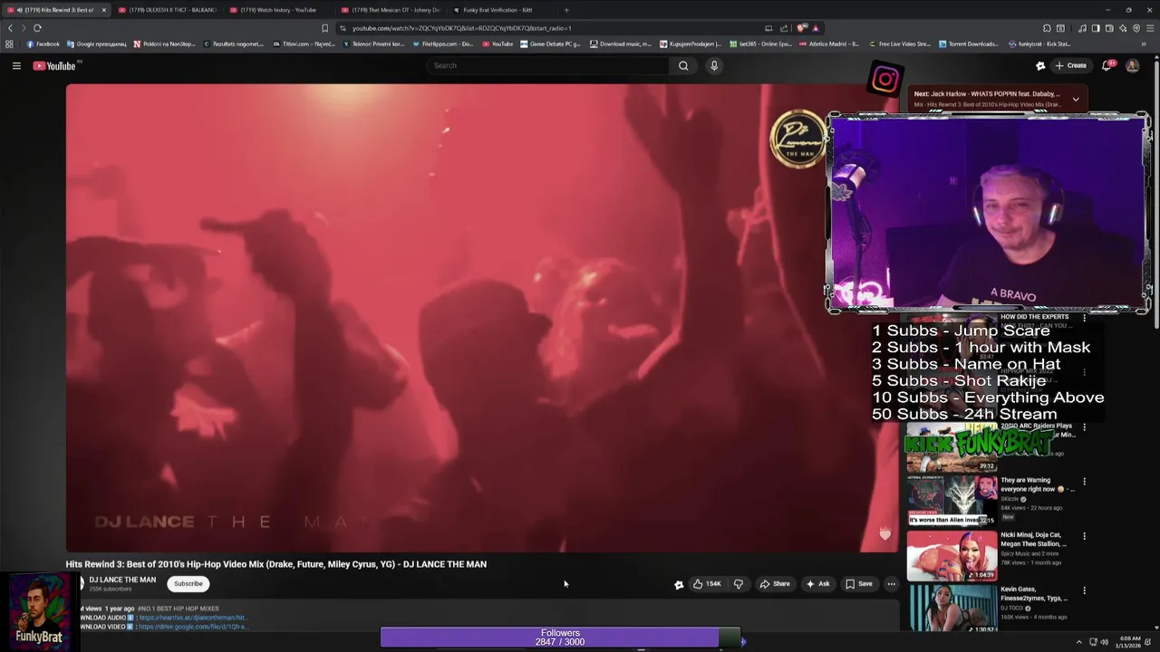The width and height of the screenshot is (1160, 652).
Task: Open options for HOW DID THE EXPERTS video
Action: coord(1084,318)
